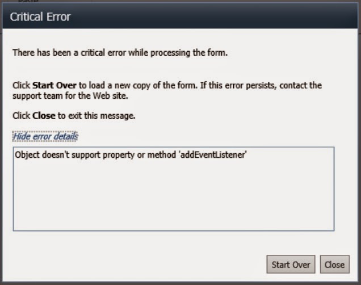Viewport: 361px width, 285px height.
Task: Dismiss the dialog with the Close button
Action: pos(335,265)
